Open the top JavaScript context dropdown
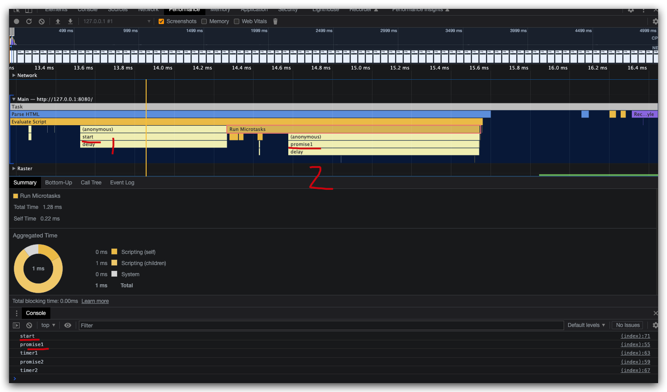The image size is (667, 392). pos(48,325)
